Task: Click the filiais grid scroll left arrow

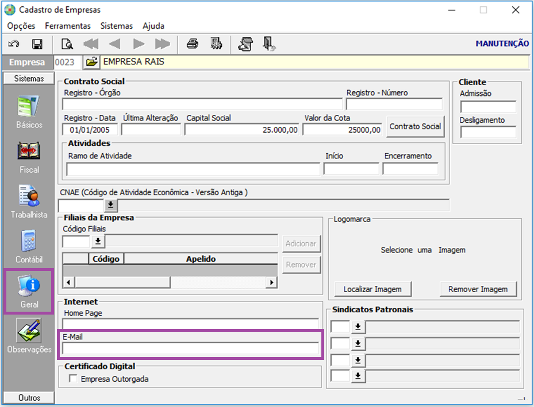Action: 69,282
